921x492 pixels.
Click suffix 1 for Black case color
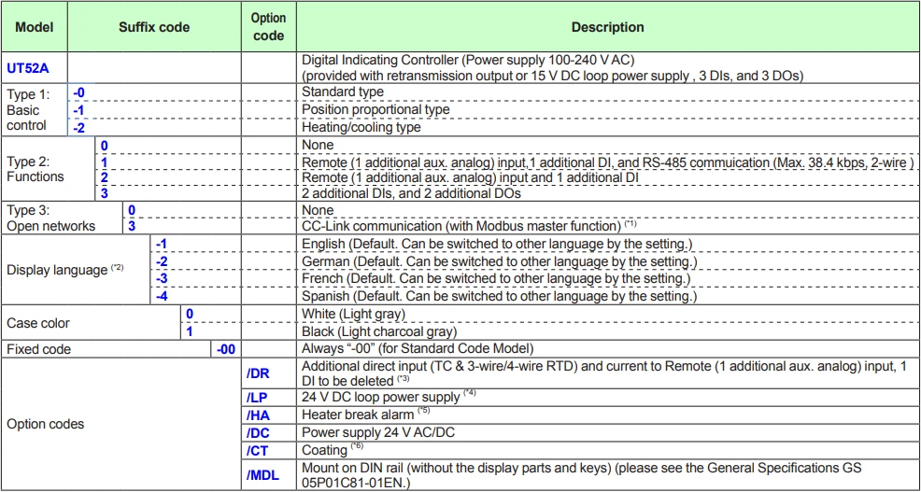point(190,331)
